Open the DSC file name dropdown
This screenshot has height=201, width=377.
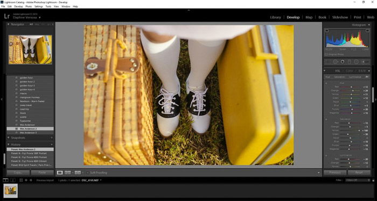[92, 180]
